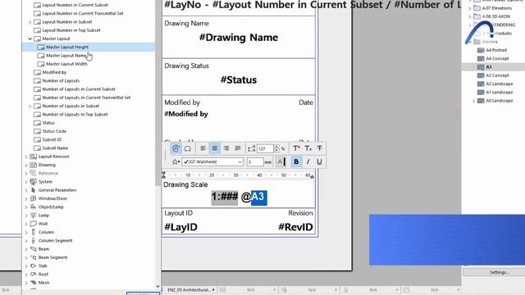525x295 pixels.
Task: Click the System category icon
Action: pos(33,182)
